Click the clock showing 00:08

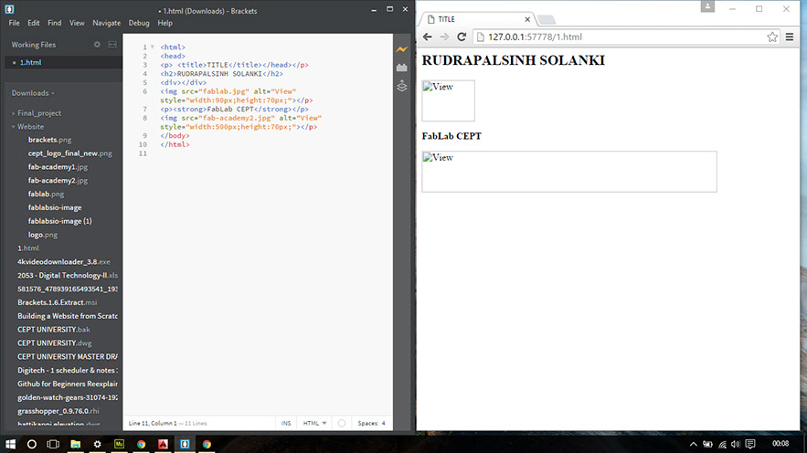[780, 443]
